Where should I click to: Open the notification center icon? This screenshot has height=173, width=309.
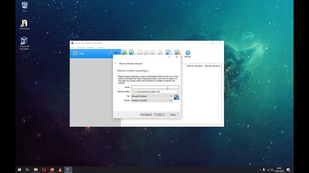coord(288,170)
